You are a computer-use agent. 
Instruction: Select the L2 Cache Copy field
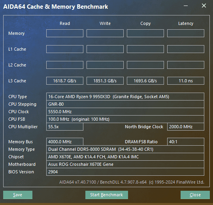[145, 65]
